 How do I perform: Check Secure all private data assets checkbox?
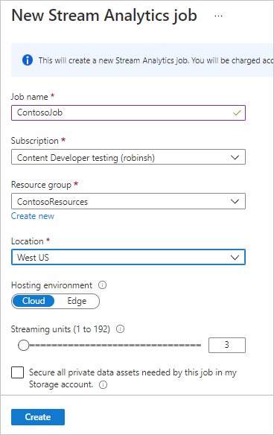tap(17, 372)
